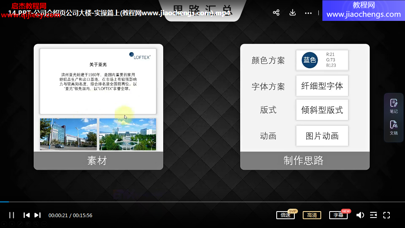This screenshot has height=228, width=405.
Task: Share this video via share icon
Action: click(276, 13)
